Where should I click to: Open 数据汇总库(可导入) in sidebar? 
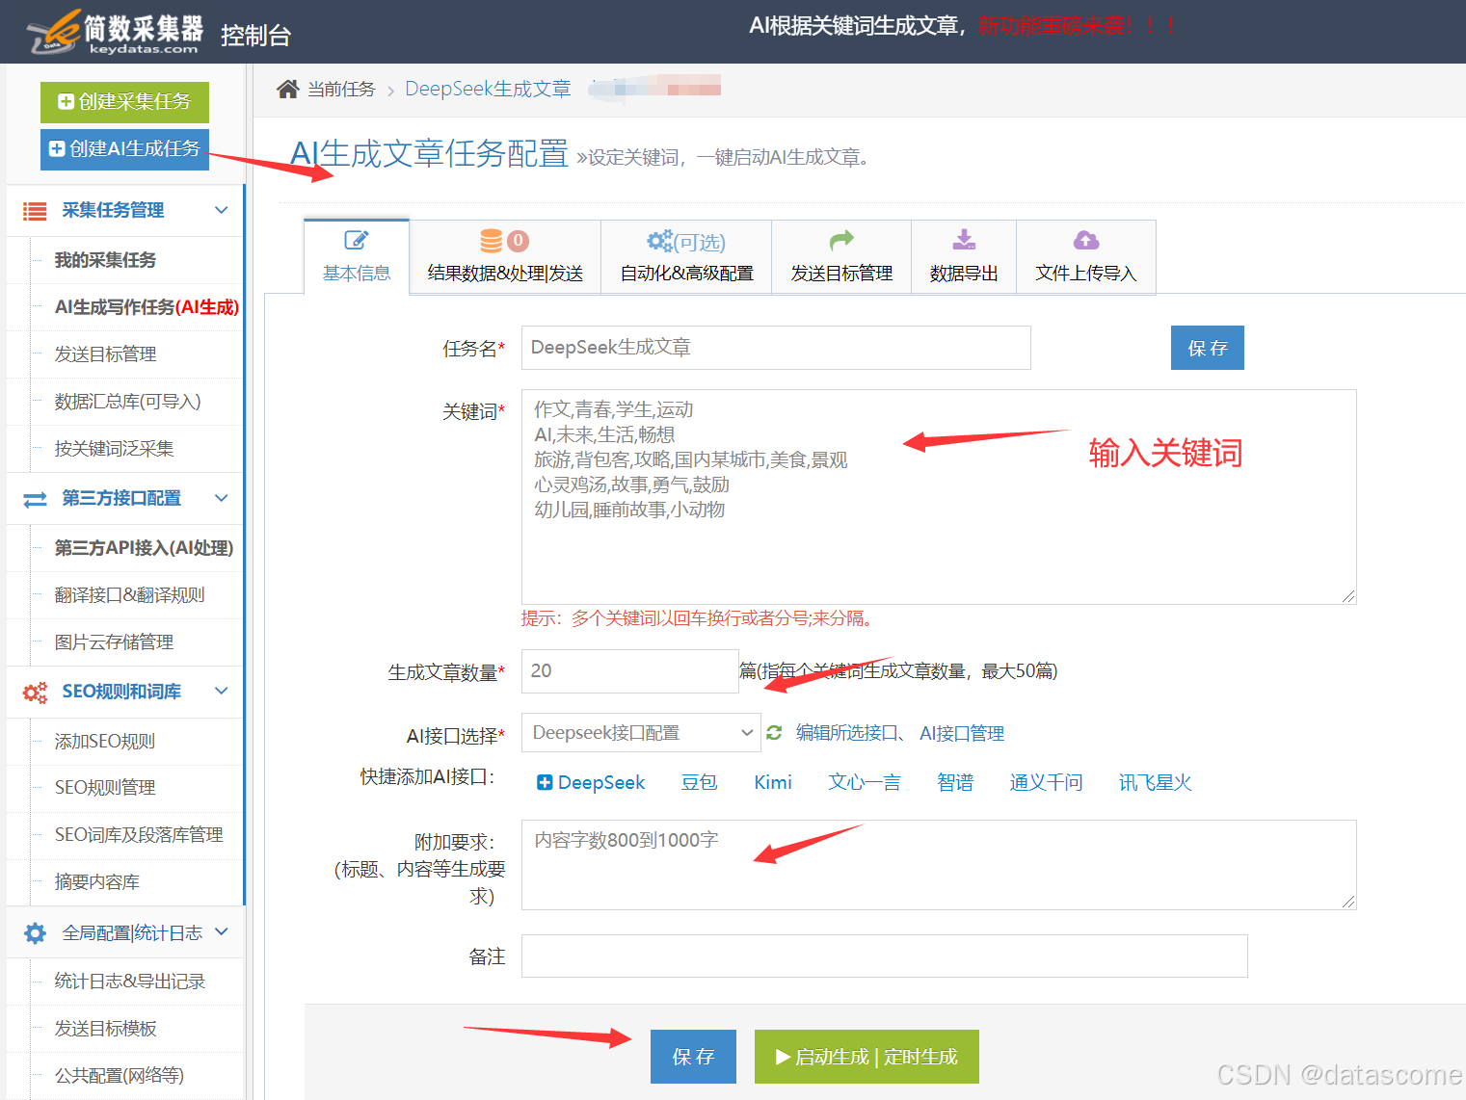(x=127, y=402)
